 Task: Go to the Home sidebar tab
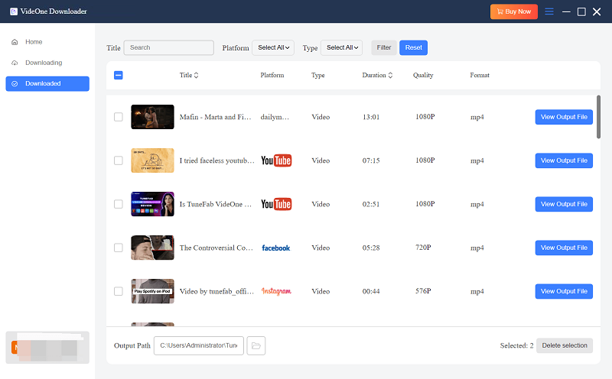tap(34, 42)
